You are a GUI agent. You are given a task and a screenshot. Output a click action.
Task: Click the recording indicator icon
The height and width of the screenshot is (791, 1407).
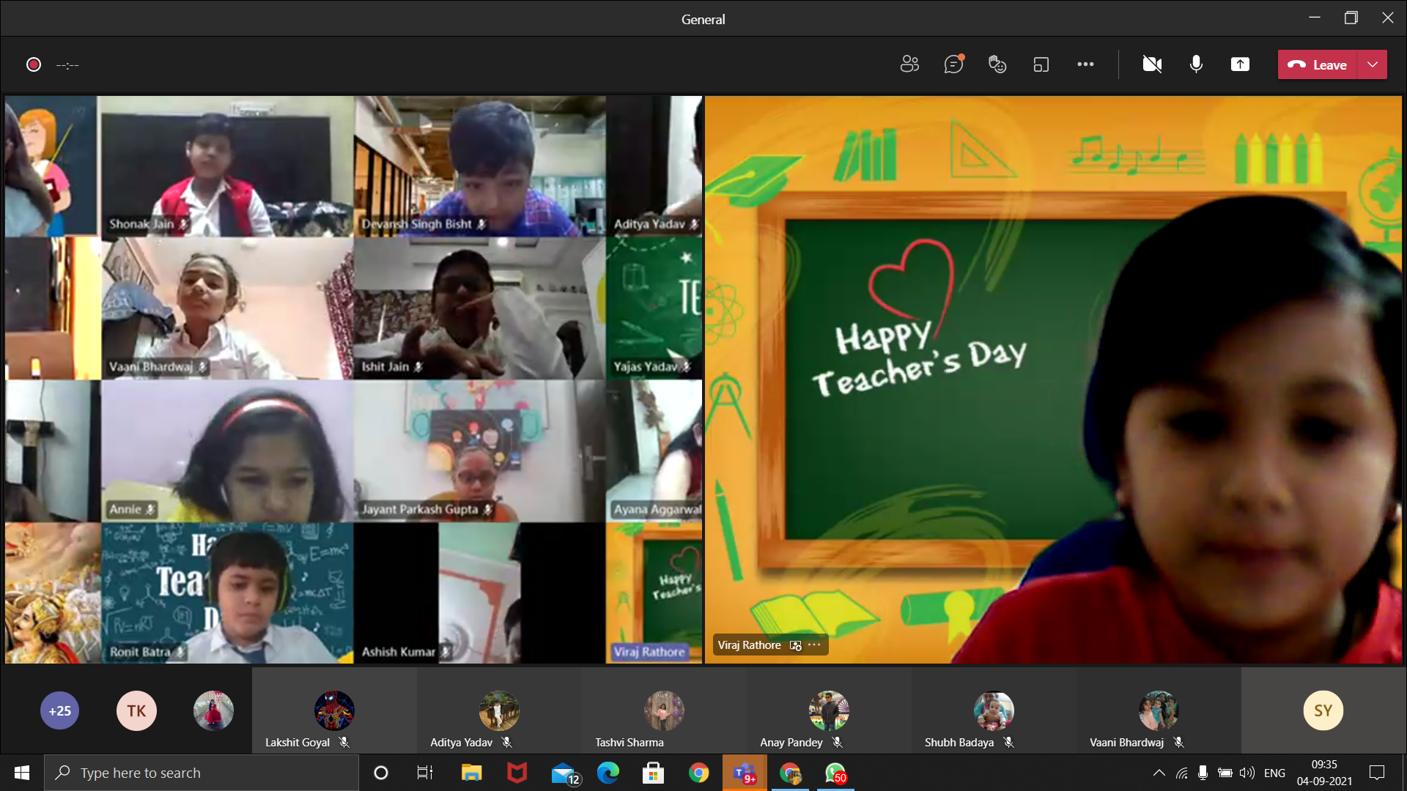pos(34,64)
